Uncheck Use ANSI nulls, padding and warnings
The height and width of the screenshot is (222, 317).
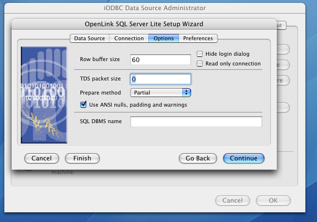[x=83, y=105]
